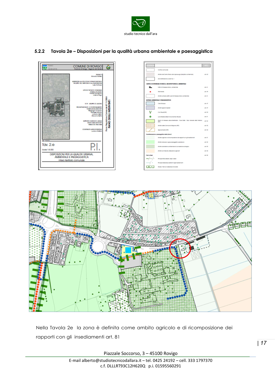Click 'COMUNE DI ROVIGO' on the cover sheet
The width and height of the screenshot is (275, 389).
[87, 66]
